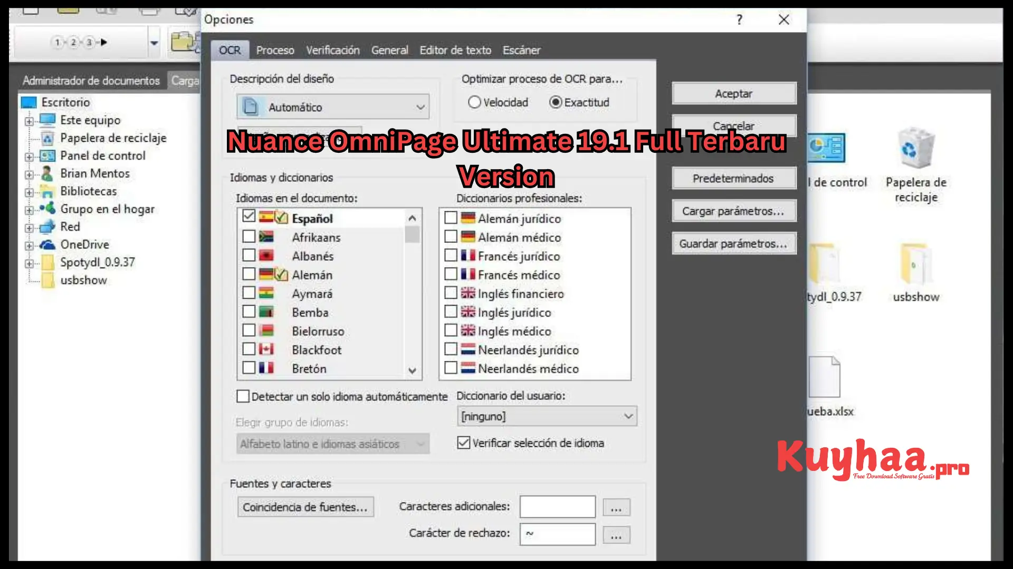
Task: Select Papelera de reciclaje desktop icon
Action: (916, 149)
